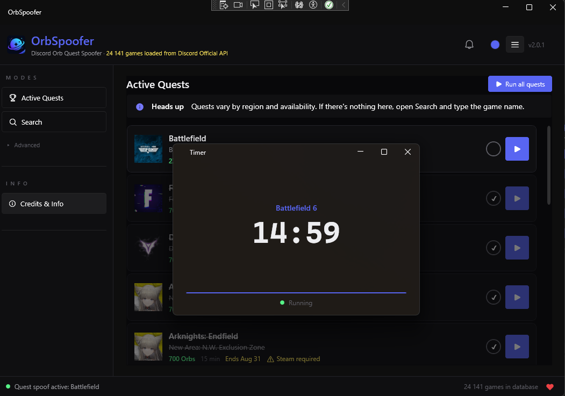Select the Battlefield quest thumbnail
Viewport: 565px width, 396px height.
pos(148,149)
